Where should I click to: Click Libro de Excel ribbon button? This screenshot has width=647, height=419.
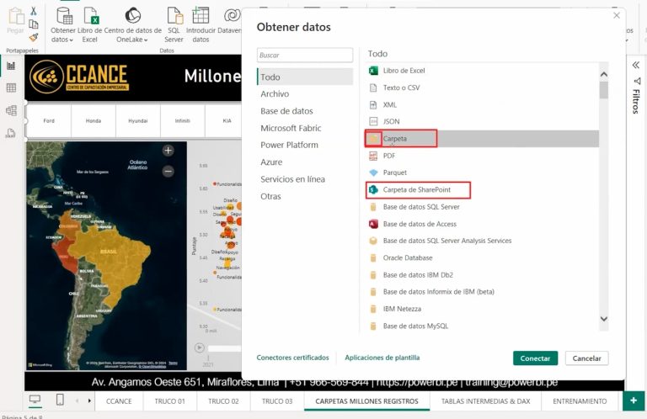pyautogui.click(x=90, y=24)
